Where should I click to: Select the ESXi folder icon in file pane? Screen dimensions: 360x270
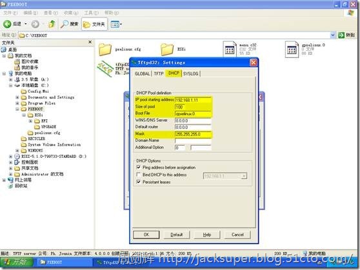tap(167, 50)
